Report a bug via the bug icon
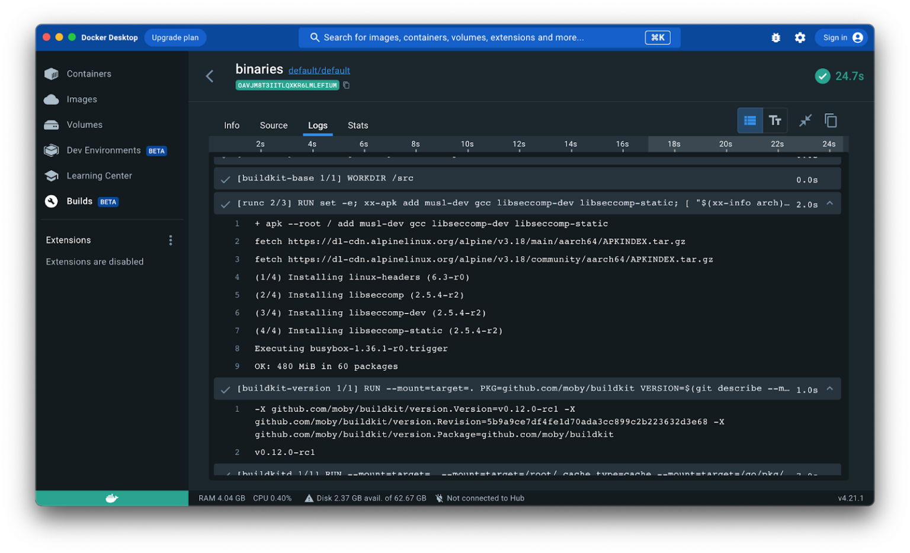Image resolution: width=910 pixels, height=553 pixels. [776, 37]
